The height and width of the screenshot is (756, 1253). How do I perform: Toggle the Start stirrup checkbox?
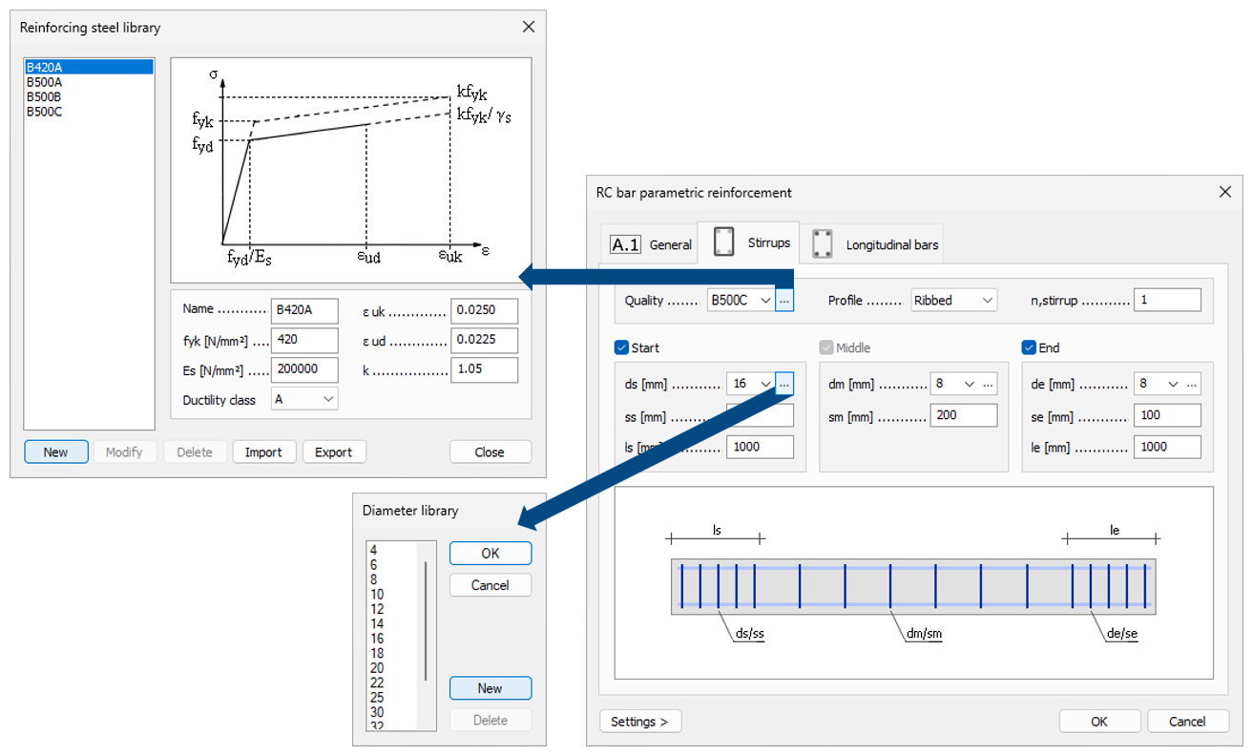tap(622, 347)
